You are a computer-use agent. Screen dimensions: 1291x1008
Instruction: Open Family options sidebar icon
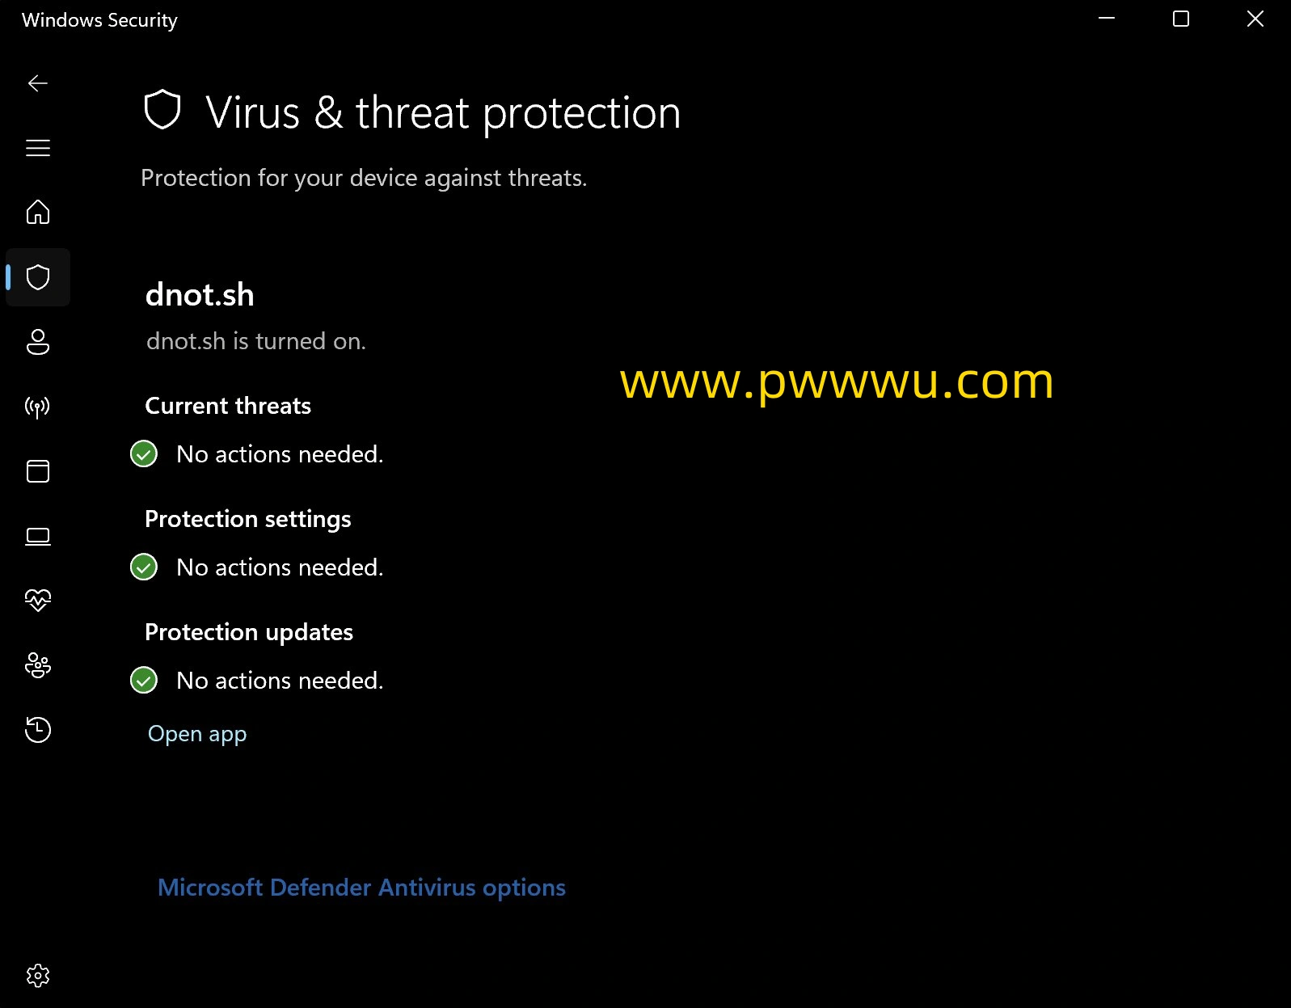[x=38, y=665]
